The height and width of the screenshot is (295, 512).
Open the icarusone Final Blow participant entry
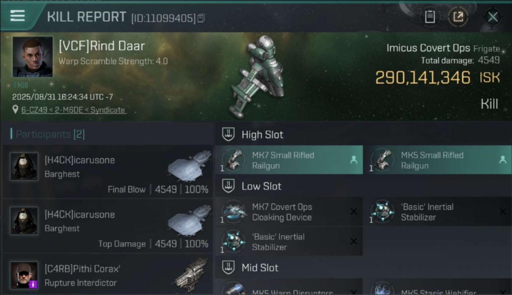pos(107,171)
